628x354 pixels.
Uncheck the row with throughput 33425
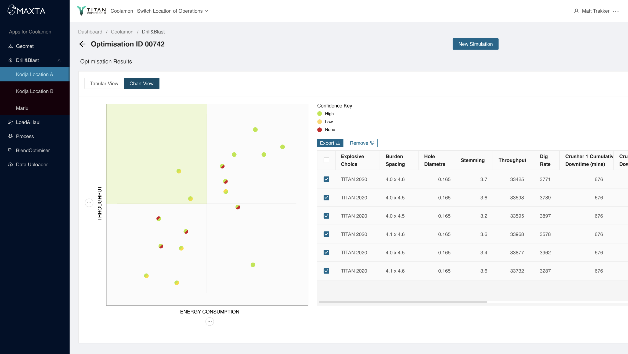click(326, 179)
